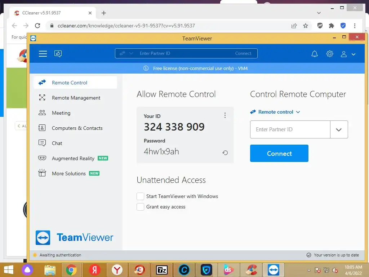Screen dimensions: 369x277
Task: Click the muted volume tray icon
Action: click(335, 270)
